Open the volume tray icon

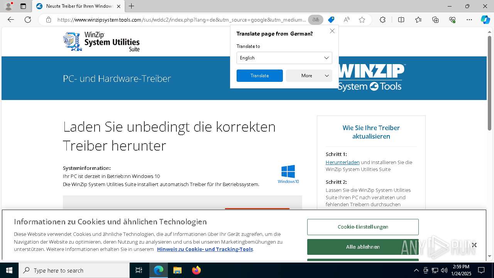[x=444, y=270]
